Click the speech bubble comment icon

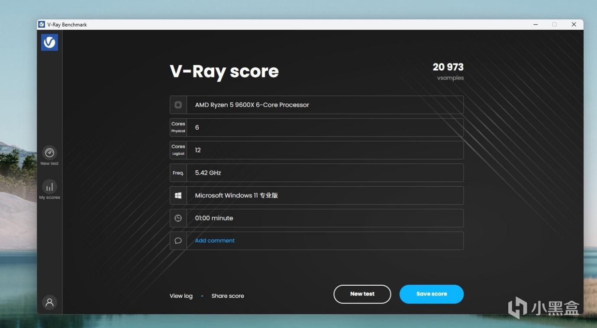tap(178, 241)
